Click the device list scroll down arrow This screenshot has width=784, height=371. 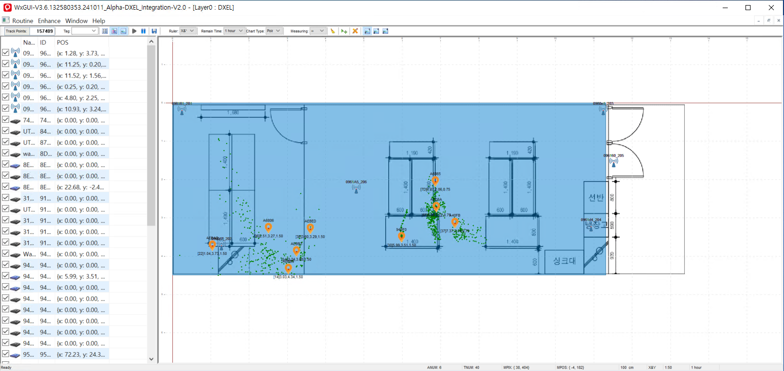point(151,359)
